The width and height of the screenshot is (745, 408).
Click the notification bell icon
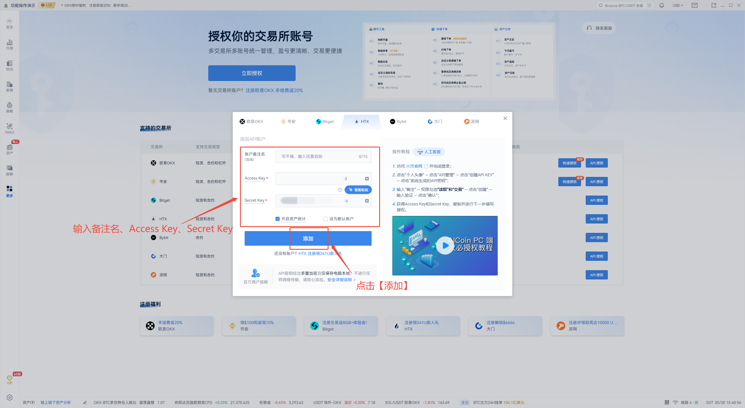tap(662, 5)
